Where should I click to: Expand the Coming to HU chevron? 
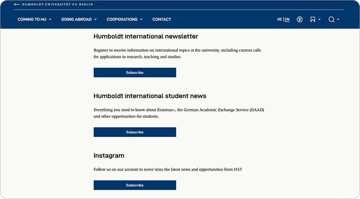[x=50, y=19]
